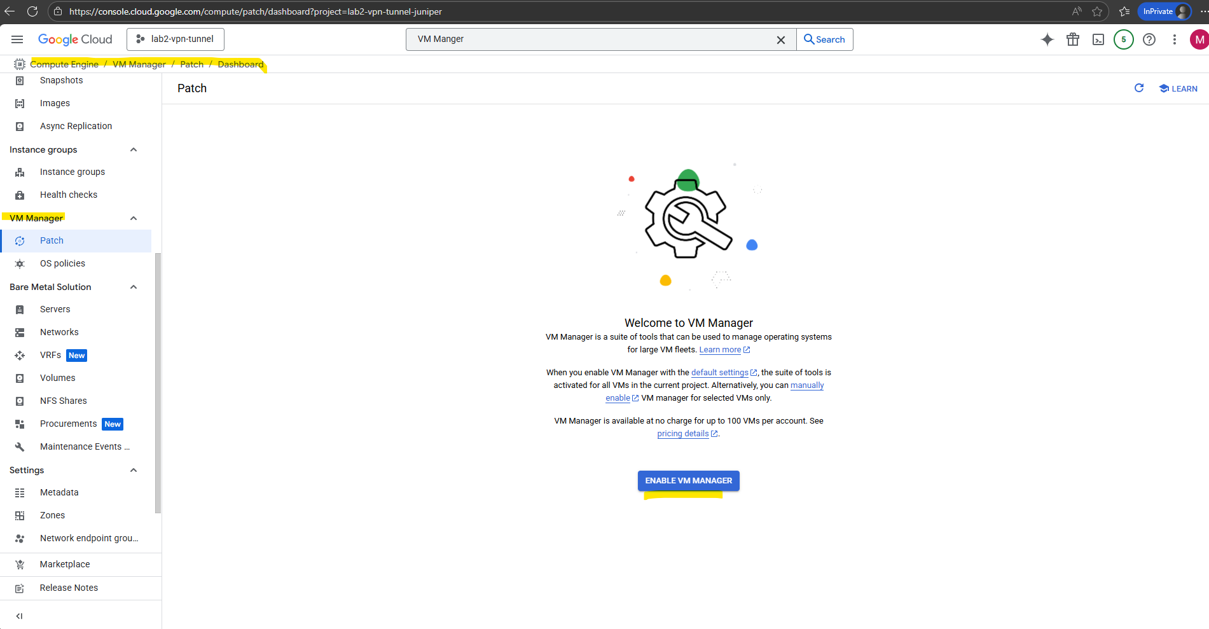This screenshot has width=1209, height=629.
Task: Open Maintenance Events in the sidebar
Action: [76, 446]
